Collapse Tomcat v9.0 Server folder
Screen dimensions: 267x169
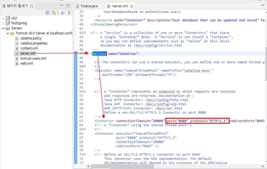(x=8, y=33)
